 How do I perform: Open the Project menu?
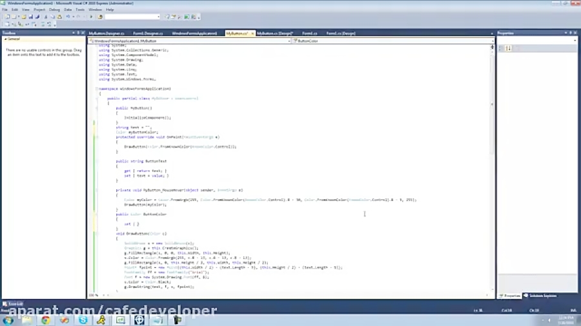39,10
